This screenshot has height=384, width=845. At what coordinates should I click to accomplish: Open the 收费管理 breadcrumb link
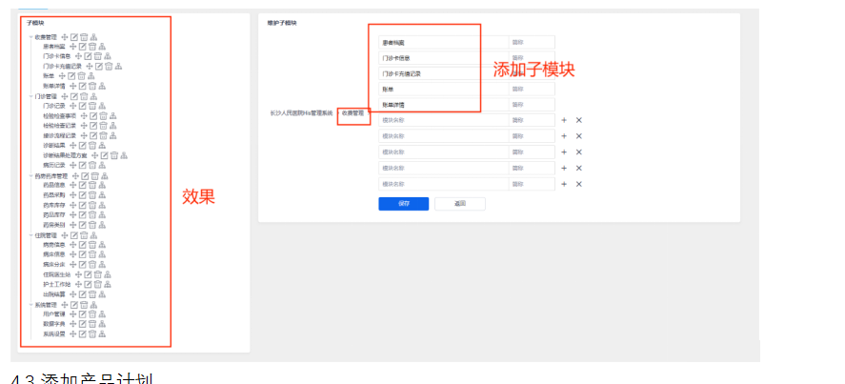pyautogui.click(x=352, y=113)
